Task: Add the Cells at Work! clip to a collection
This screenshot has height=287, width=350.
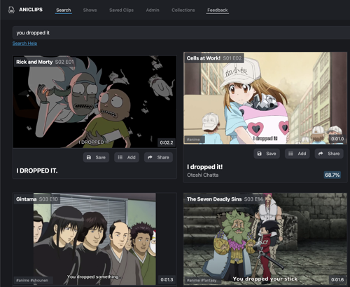Action: click(x=297, y=154)
